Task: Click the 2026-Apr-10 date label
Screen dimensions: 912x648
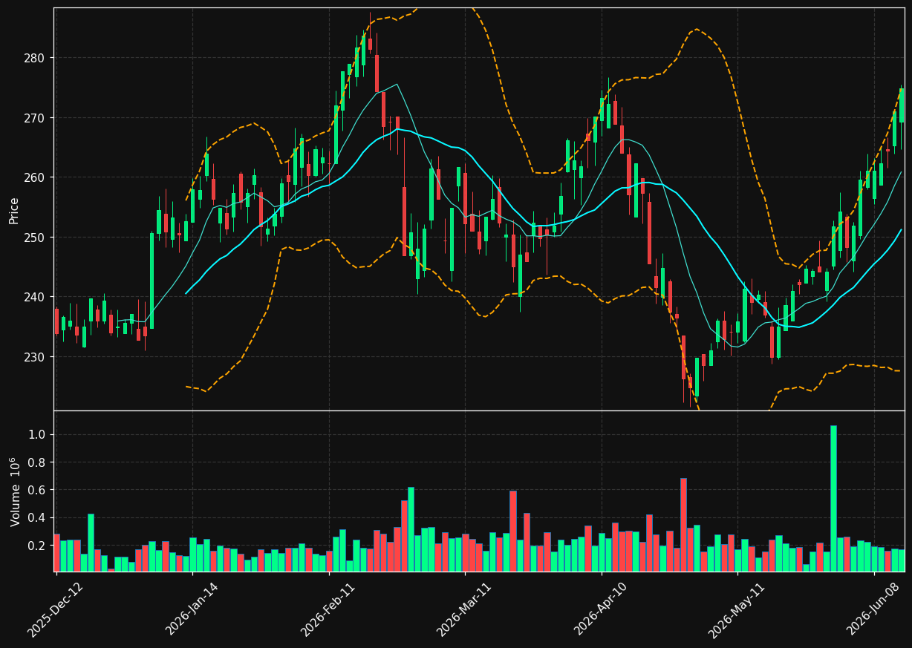Action: 600,609
